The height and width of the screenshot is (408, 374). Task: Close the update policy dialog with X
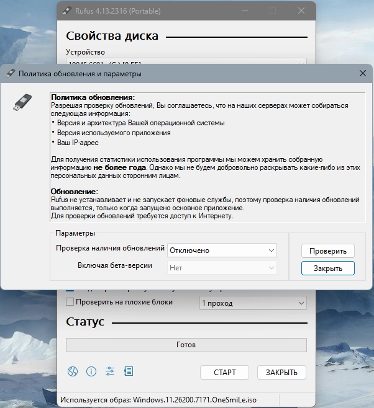point(363,73)
